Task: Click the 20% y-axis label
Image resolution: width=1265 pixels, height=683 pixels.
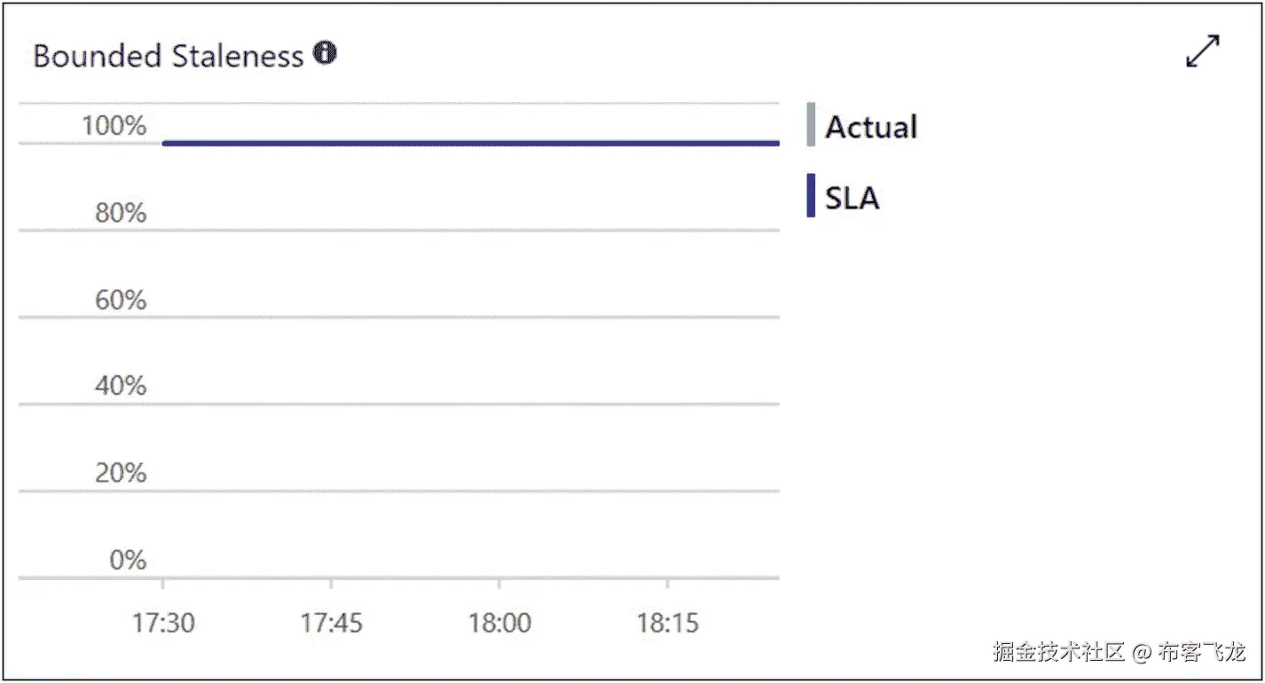Action: tap(121, 473)
